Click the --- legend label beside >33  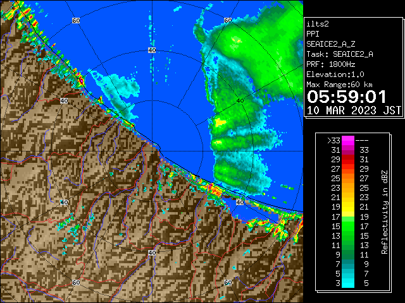pos(362,141)
